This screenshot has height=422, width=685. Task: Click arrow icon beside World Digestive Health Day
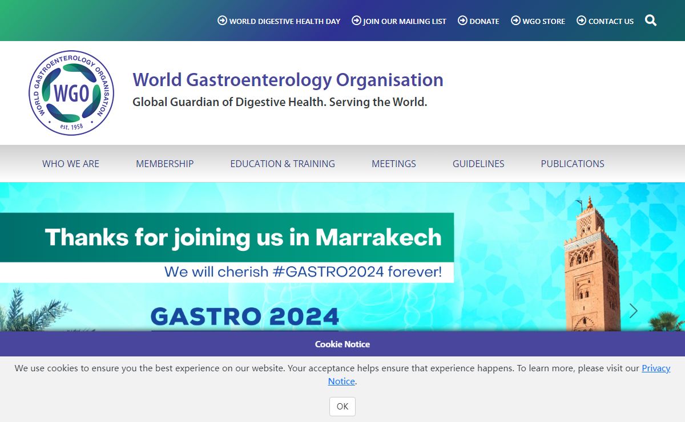point(223,21)
